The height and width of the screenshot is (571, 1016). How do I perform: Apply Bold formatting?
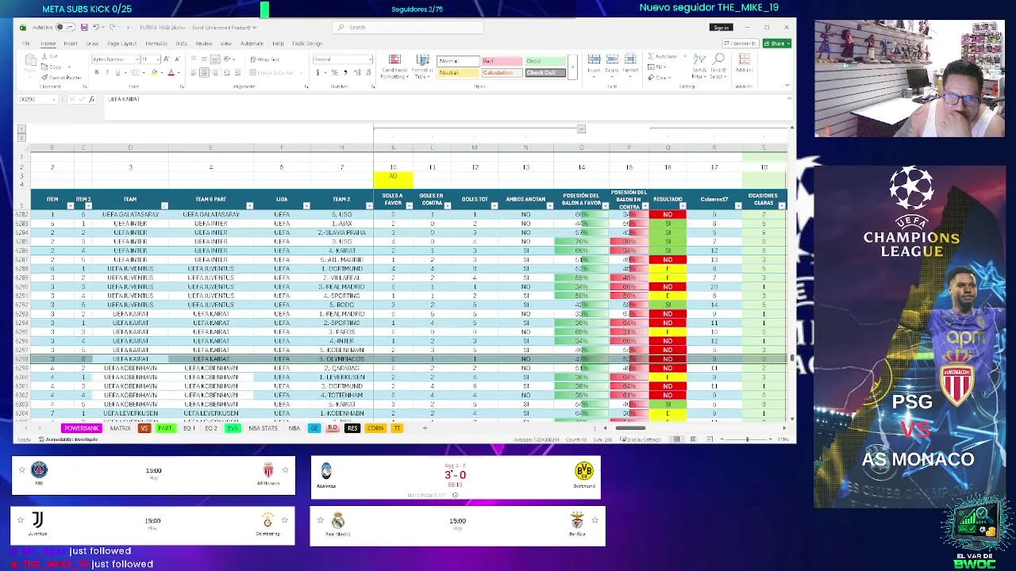(97, 72)
